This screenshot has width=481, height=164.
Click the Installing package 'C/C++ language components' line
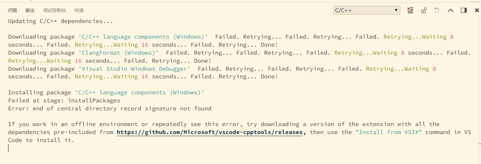[x=106, y=93]
